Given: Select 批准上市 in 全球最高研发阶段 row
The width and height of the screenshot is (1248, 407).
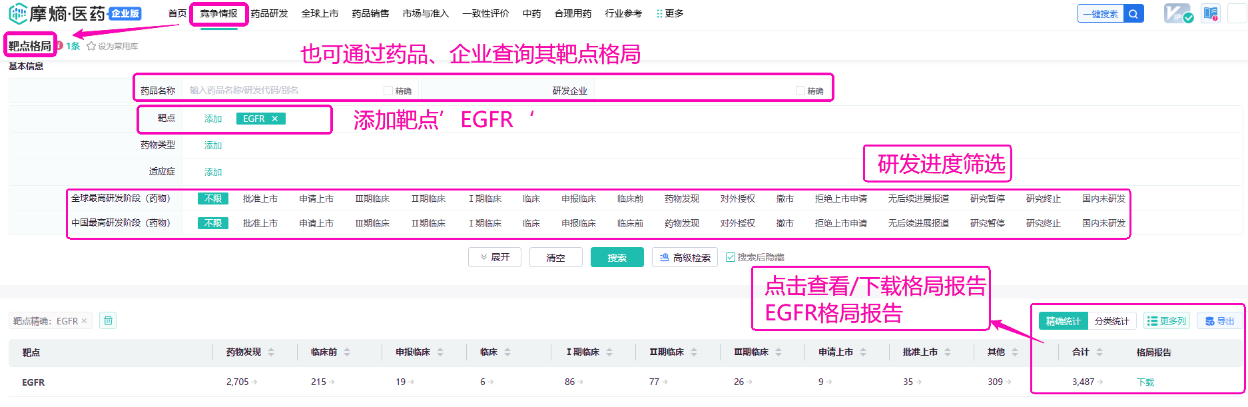Looking at the screenshot, I should 260,199.
